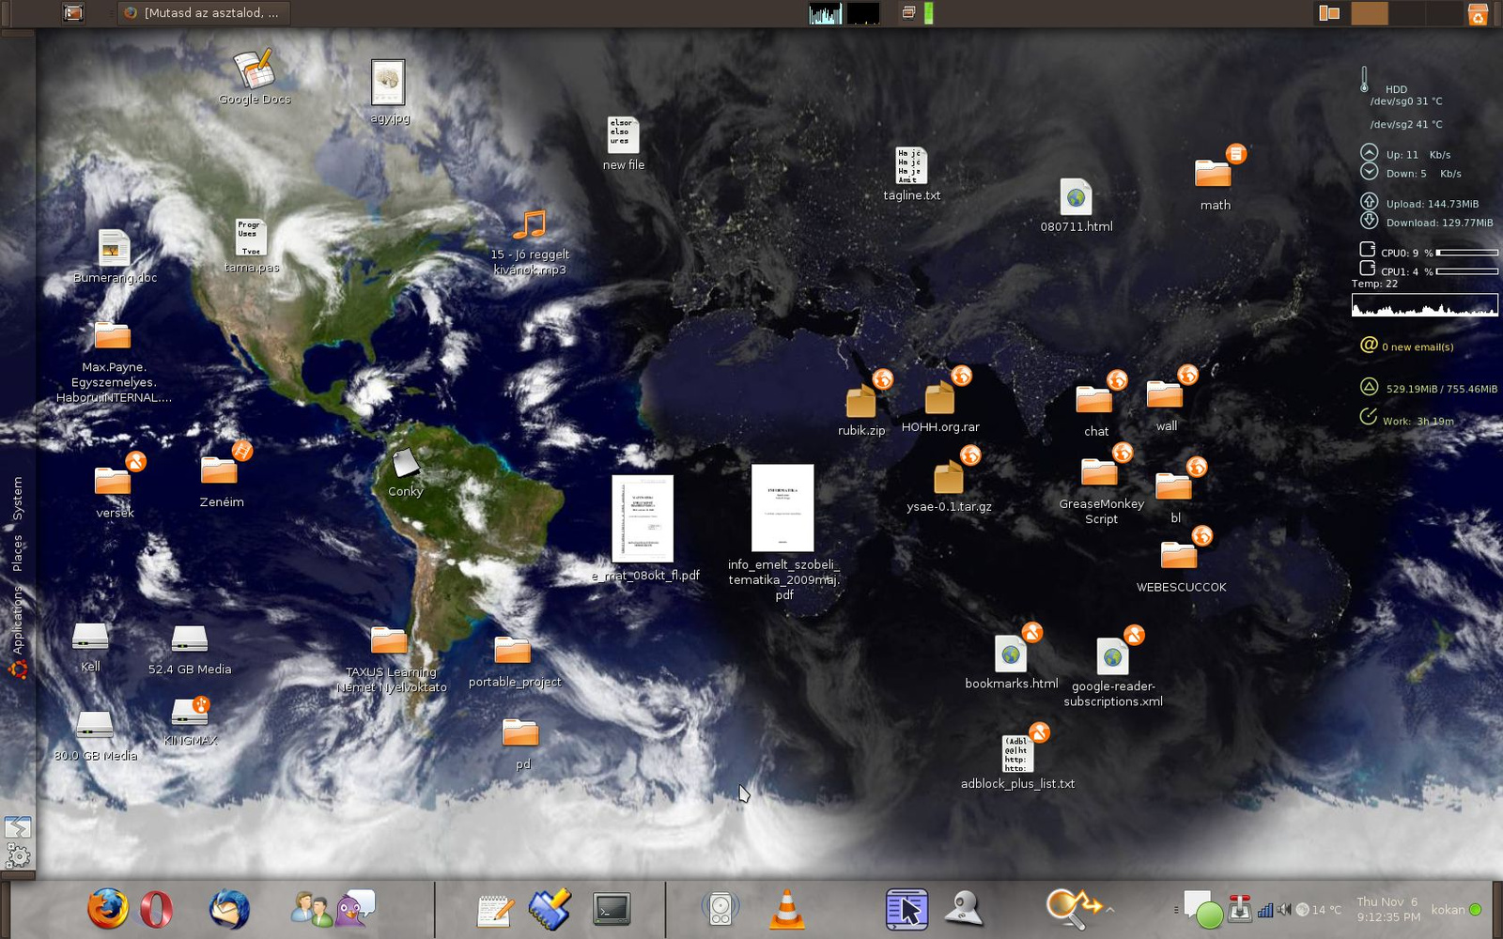Open the 80.0 GB Media drive
The height and width of the screenshot is (939, 1503).
(x=95, y=736)
